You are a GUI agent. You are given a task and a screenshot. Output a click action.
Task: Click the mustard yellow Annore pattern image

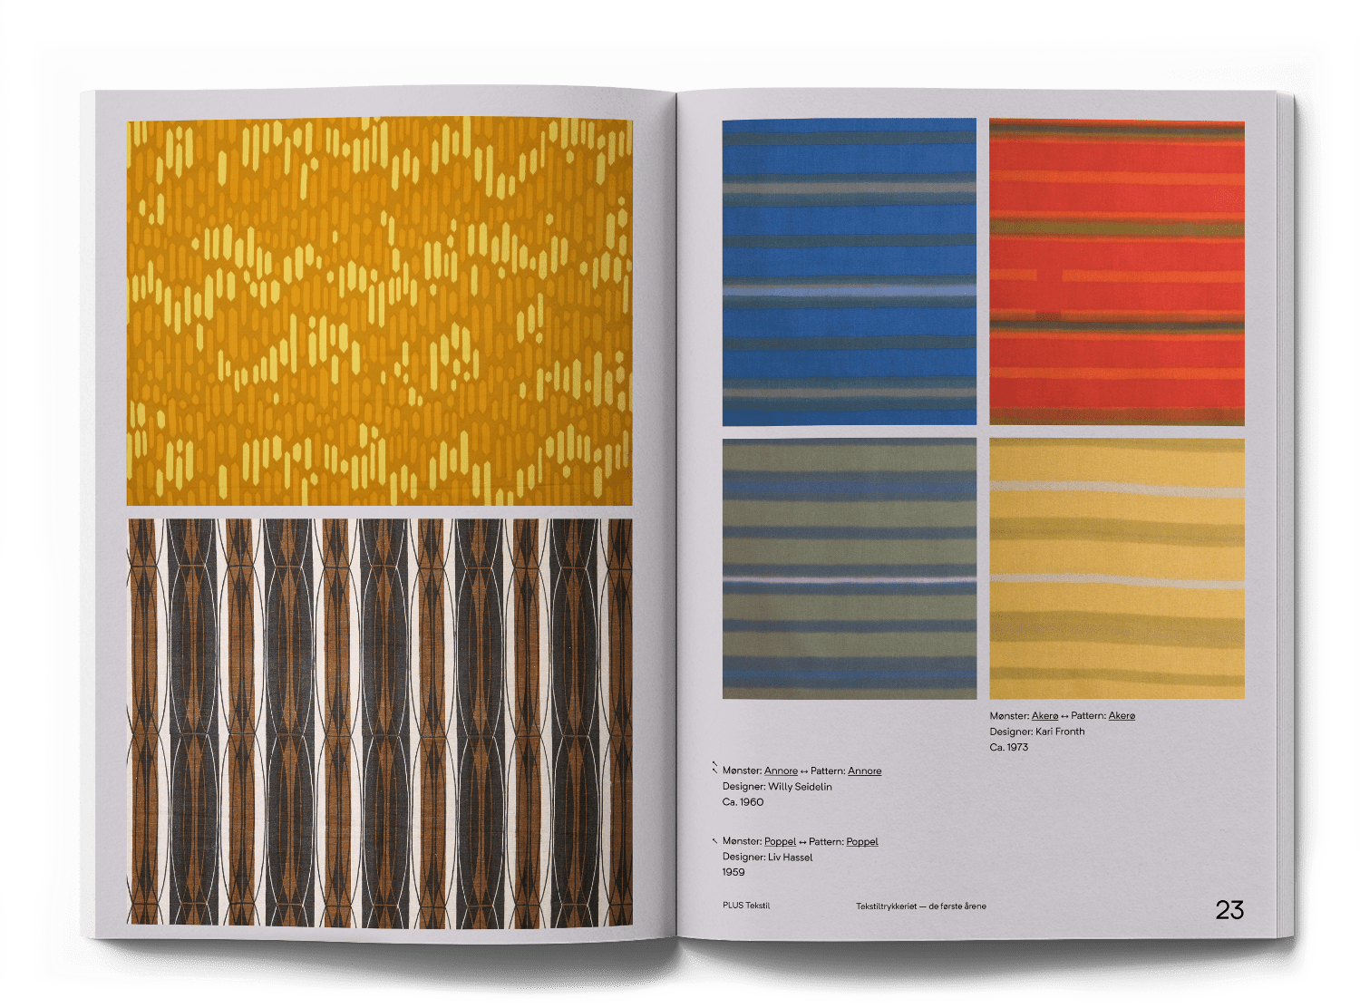[x=379, y=312]
